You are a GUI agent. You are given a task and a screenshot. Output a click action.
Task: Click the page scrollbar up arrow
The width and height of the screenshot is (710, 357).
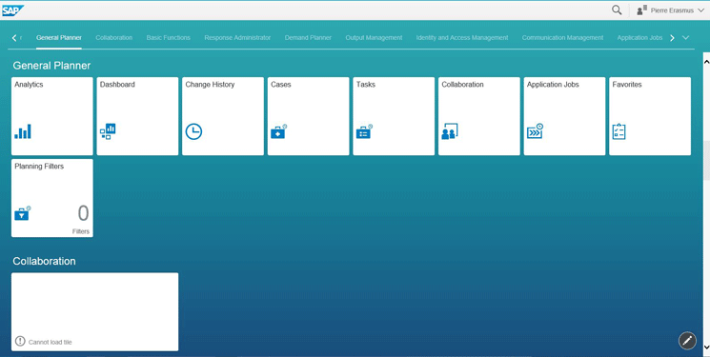click(x=706, y=62)
